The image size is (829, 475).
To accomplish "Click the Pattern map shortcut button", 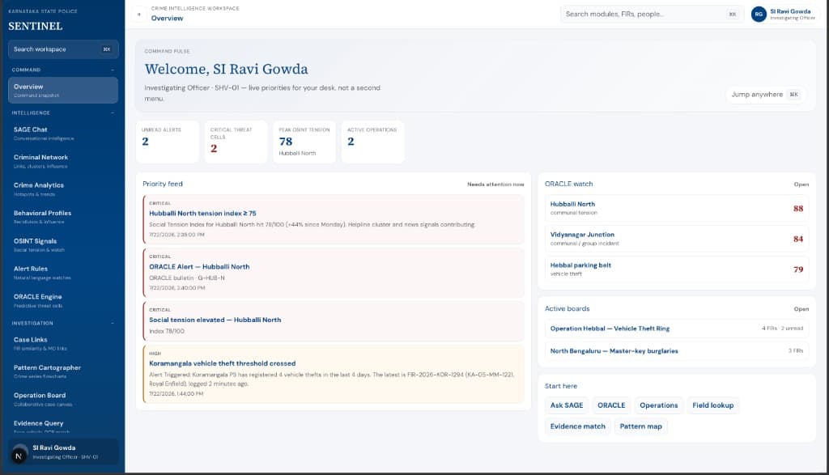I will tap(641, 426).
